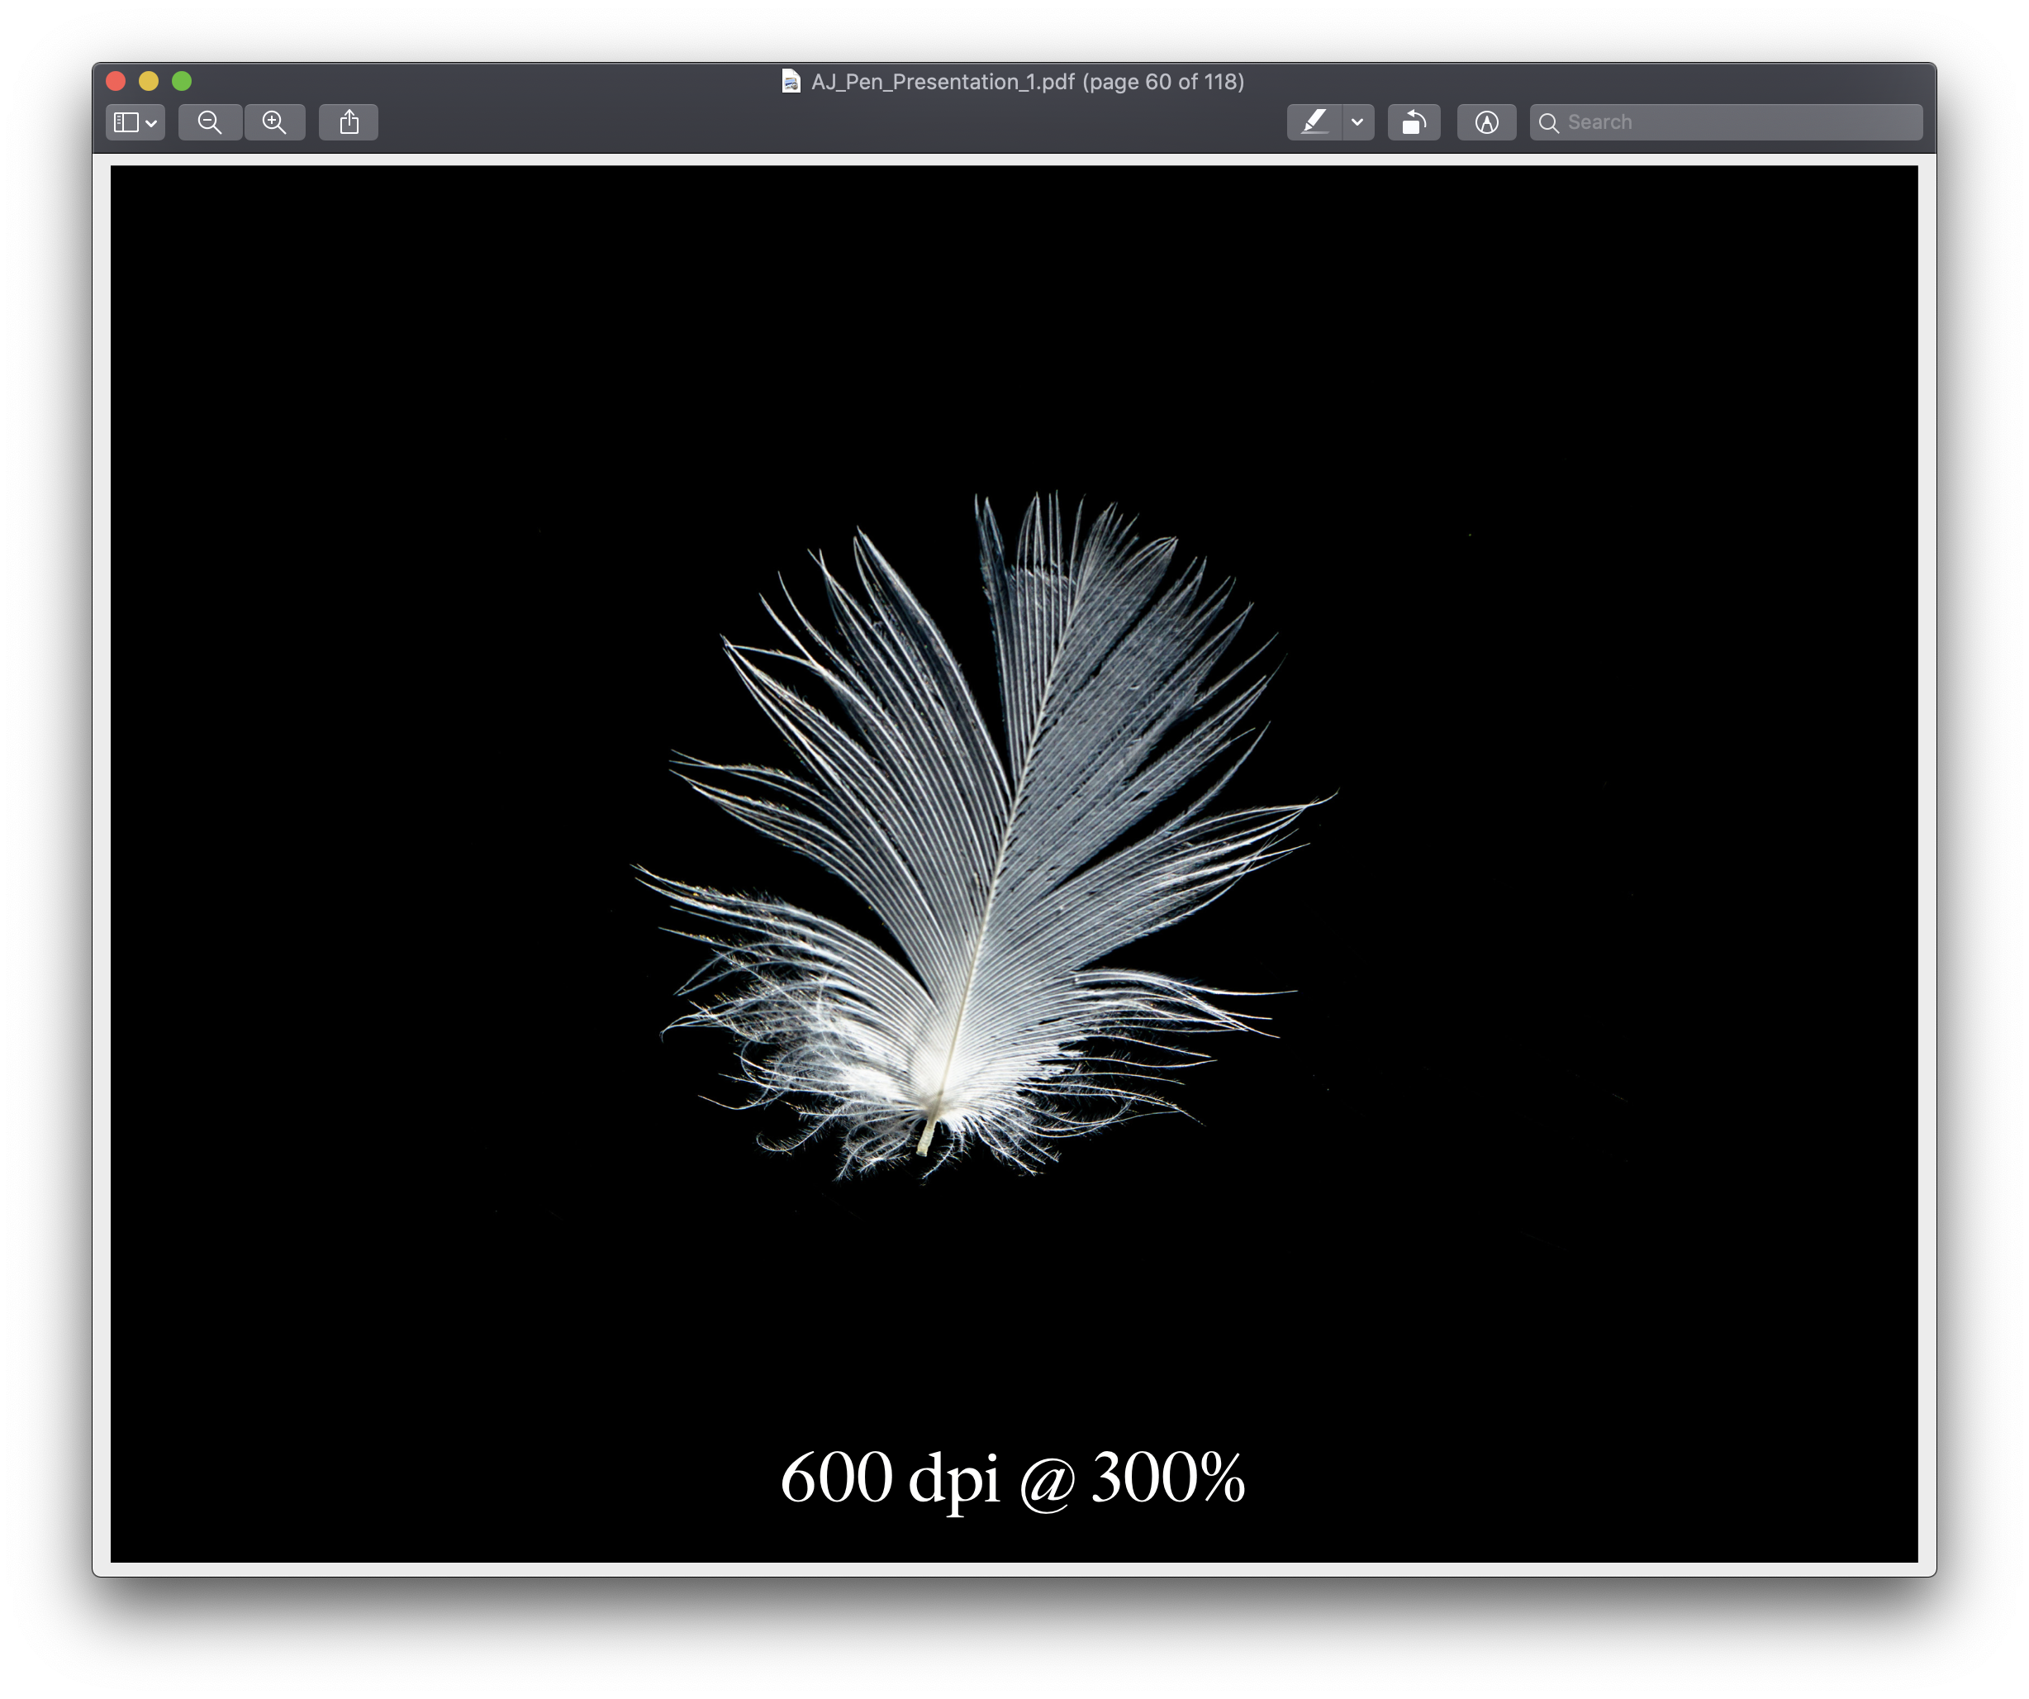This screenshot has height=1699, width=2029.
Task: Open the sidebar view options button
Action: click(126, 123)
